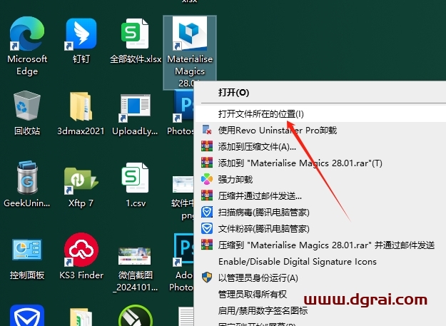Choose 添加到压缩文件(A)... menu entry
446x326 pixels.
pos(320,147)
